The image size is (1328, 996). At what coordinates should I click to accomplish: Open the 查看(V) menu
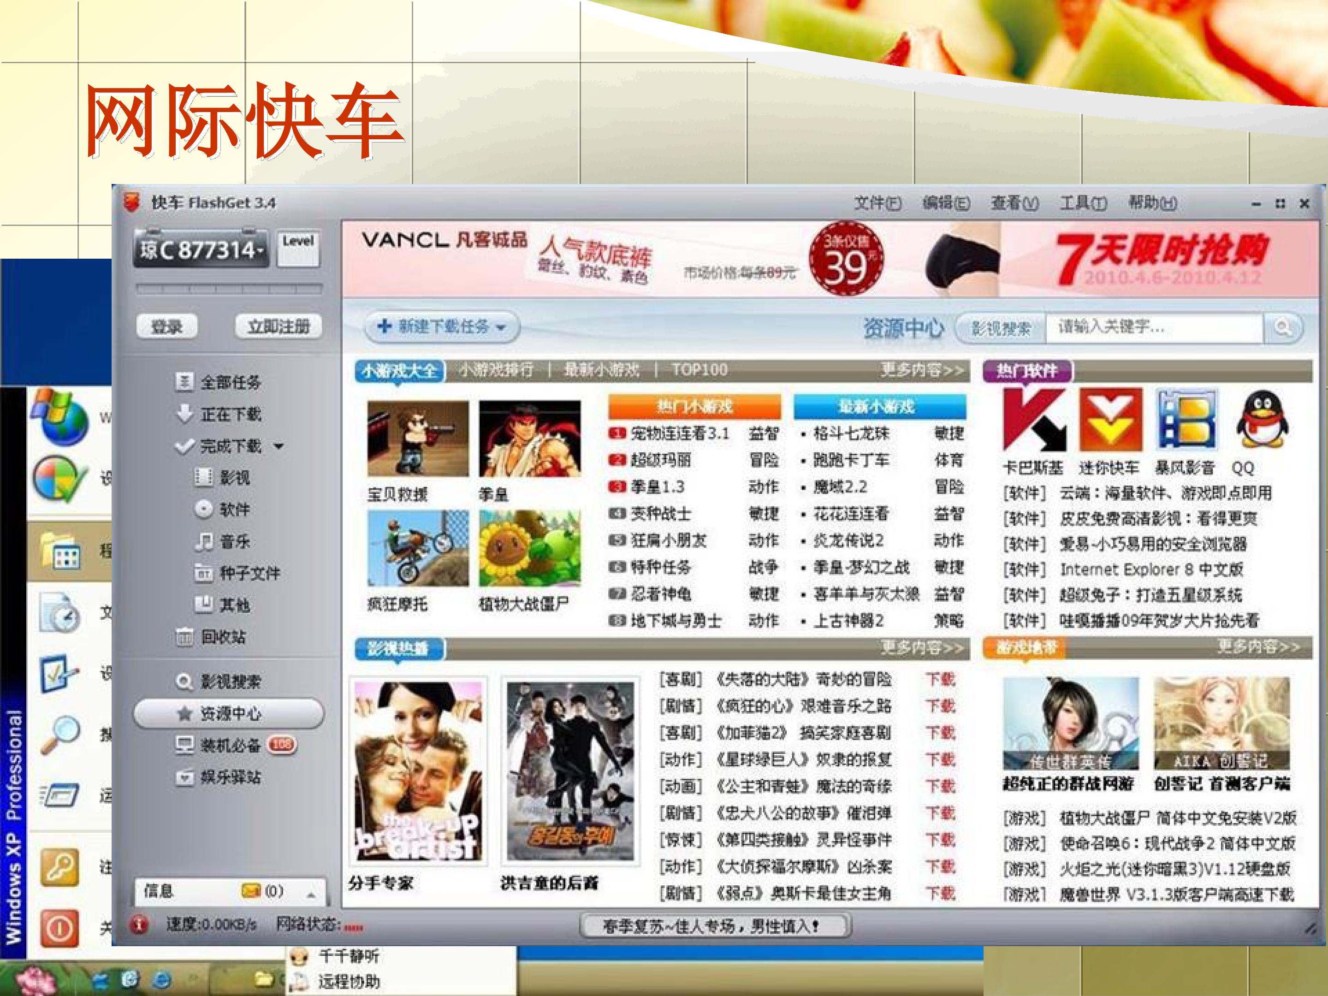coord(1014,203)
